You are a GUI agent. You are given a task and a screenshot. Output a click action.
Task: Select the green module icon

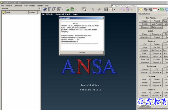click(162, 10)
